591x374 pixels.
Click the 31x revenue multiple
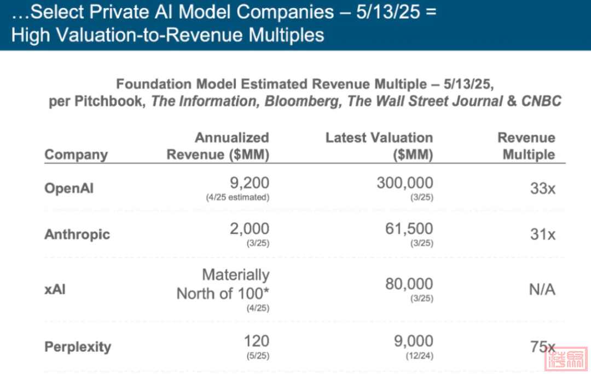(542, 235)
